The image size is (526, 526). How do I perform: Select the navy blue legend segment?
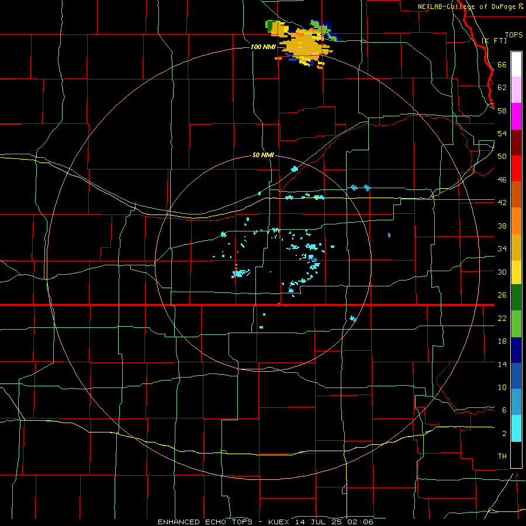(x=516, y=350)
